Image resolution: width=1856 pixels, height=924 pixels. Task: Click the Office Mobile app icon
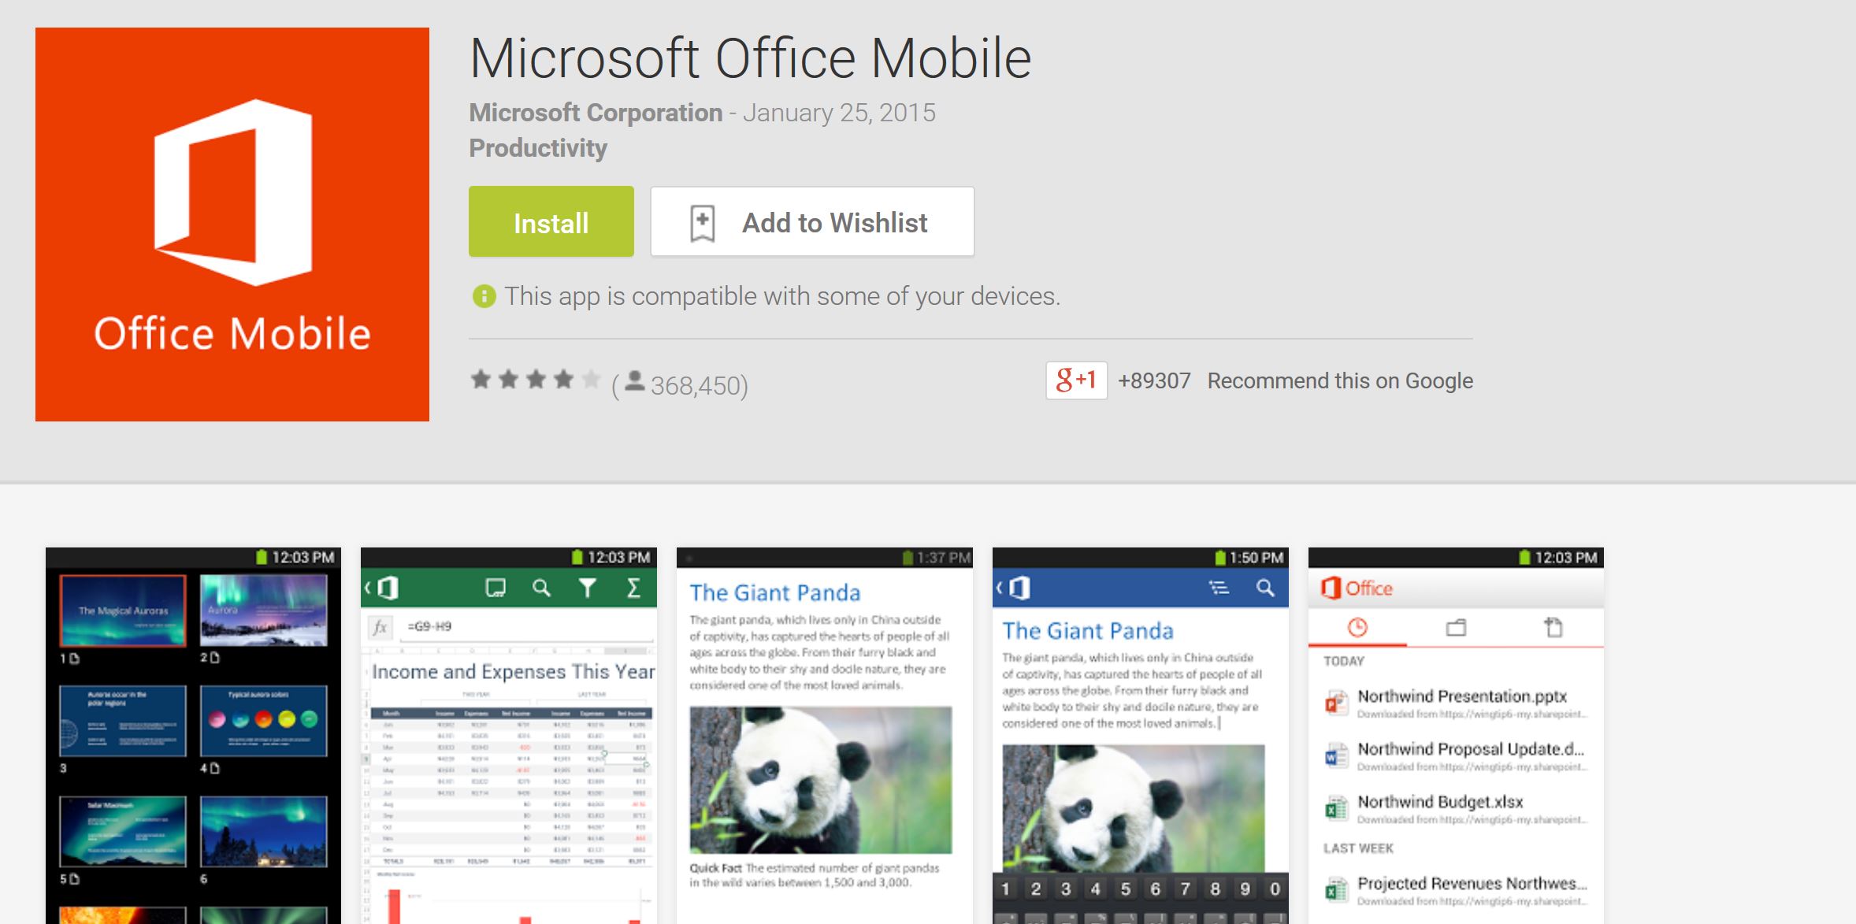[x=232, y=225]
